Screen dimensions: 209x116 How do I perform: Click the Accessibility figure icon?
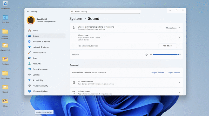(29, 80)
